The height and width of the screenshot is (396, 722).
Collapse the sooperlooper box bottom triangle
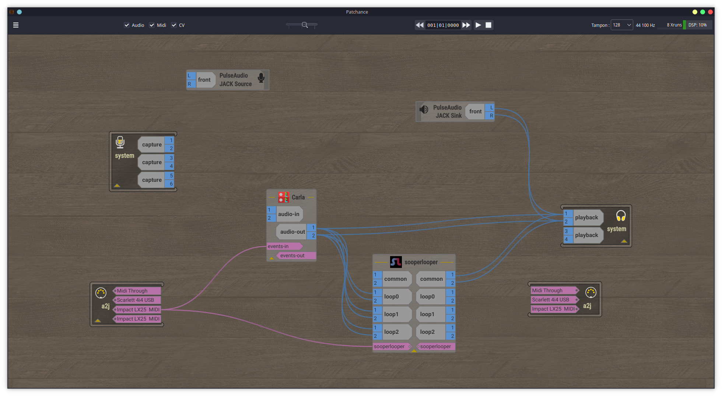(414, 351)
